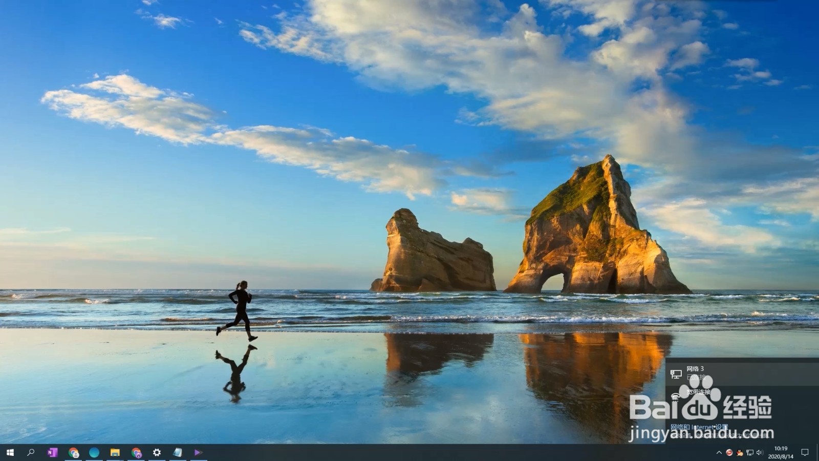Open the purple arrow taskbar app
Image resolution: width=819 pixels, height=461 pixels.
pyautogui.click(x=199, y=452)
